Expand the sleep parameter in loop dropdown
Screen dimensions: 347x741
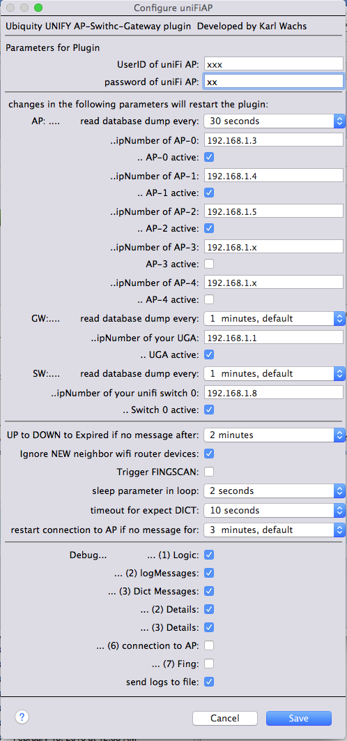275,491
